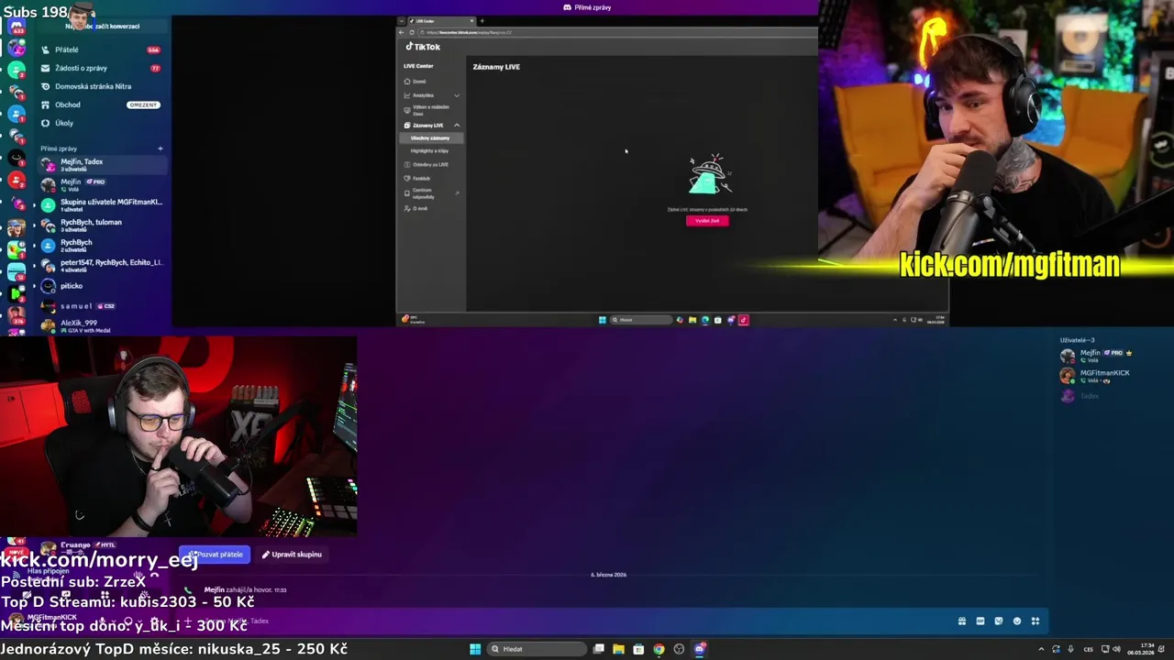Image resolution: width=1174 pixels, height=660 pixels.
Task: Click Hledat taskbar search box
Action: pos(537,649)
